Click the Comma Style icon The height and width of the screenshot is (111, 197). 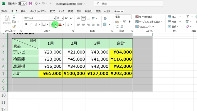click(130, 22)
